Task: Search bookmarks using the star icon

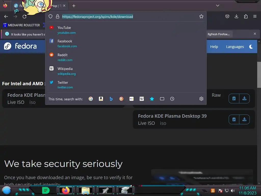Action: tap(152, 99)
